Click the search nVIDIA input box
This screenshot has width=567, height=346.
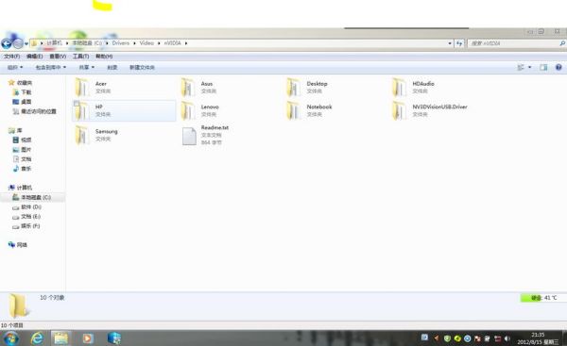click(x=513, y=43)
